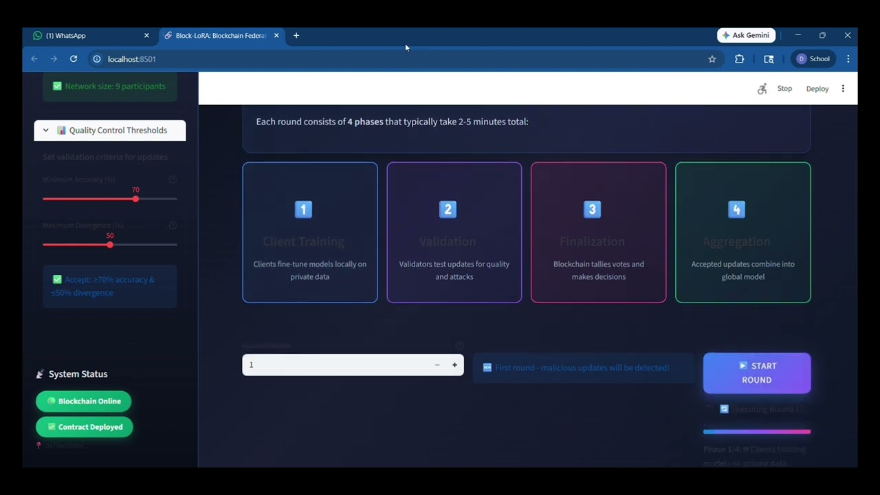This screenshot has width=880, height=495.
Task: Click the Minimum Accuracy slider handle
Action: pos(135,199)
